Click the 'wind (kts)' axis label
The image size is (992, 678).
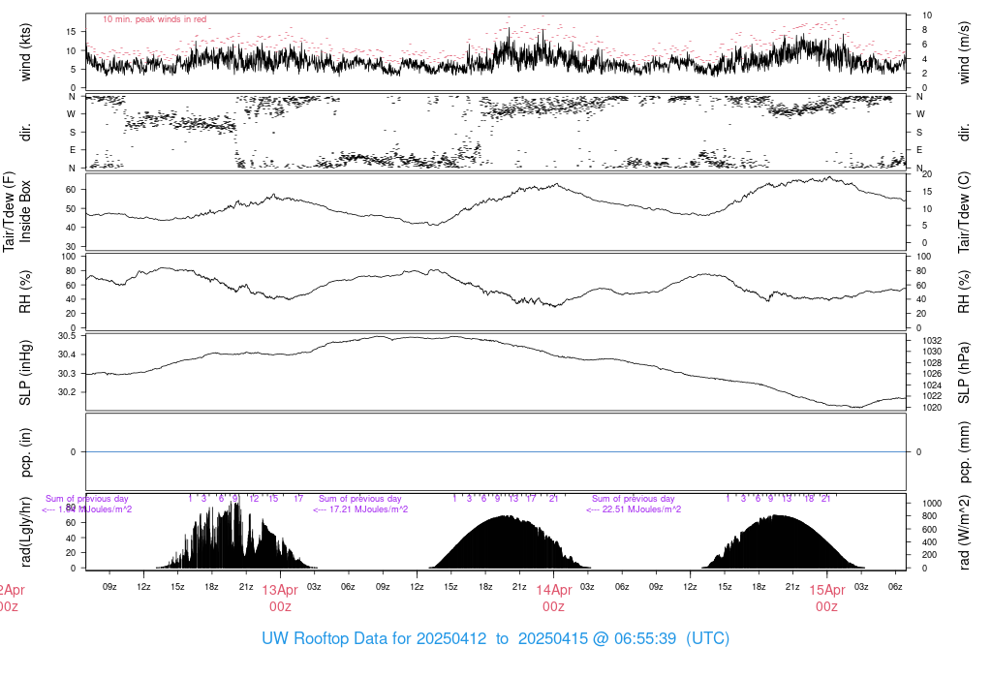coord(25,52)
